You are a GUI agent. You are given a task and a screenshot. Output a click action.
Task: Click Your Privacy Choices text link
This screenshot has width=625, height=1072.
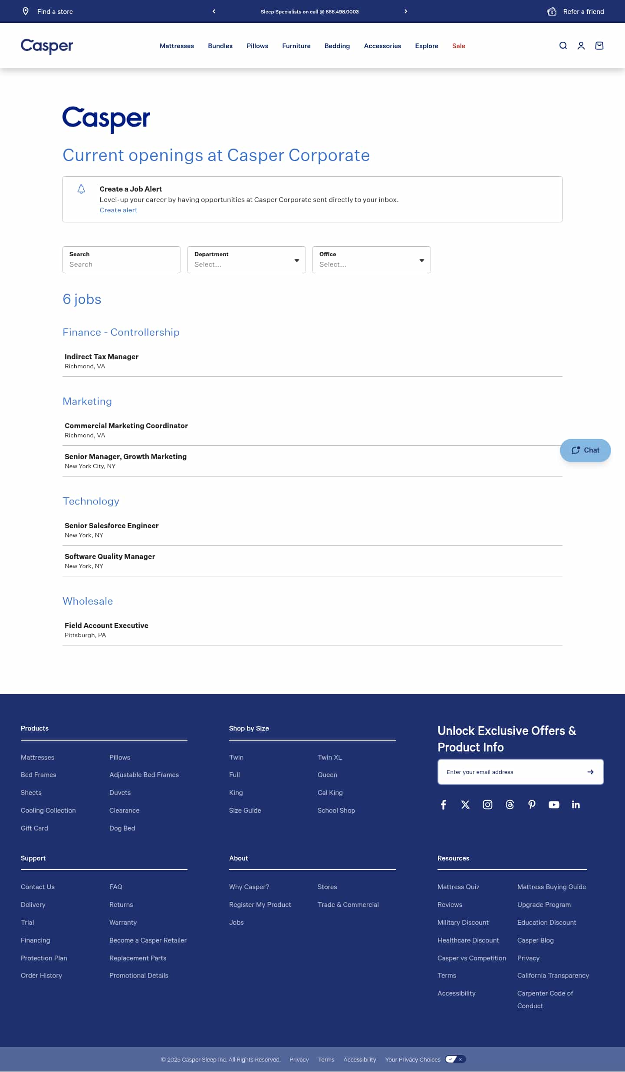413,1060
